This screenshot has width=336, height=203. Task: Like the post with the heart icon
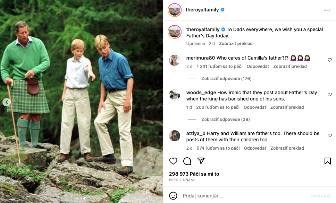pyautogui.click(x=173, y=161)
